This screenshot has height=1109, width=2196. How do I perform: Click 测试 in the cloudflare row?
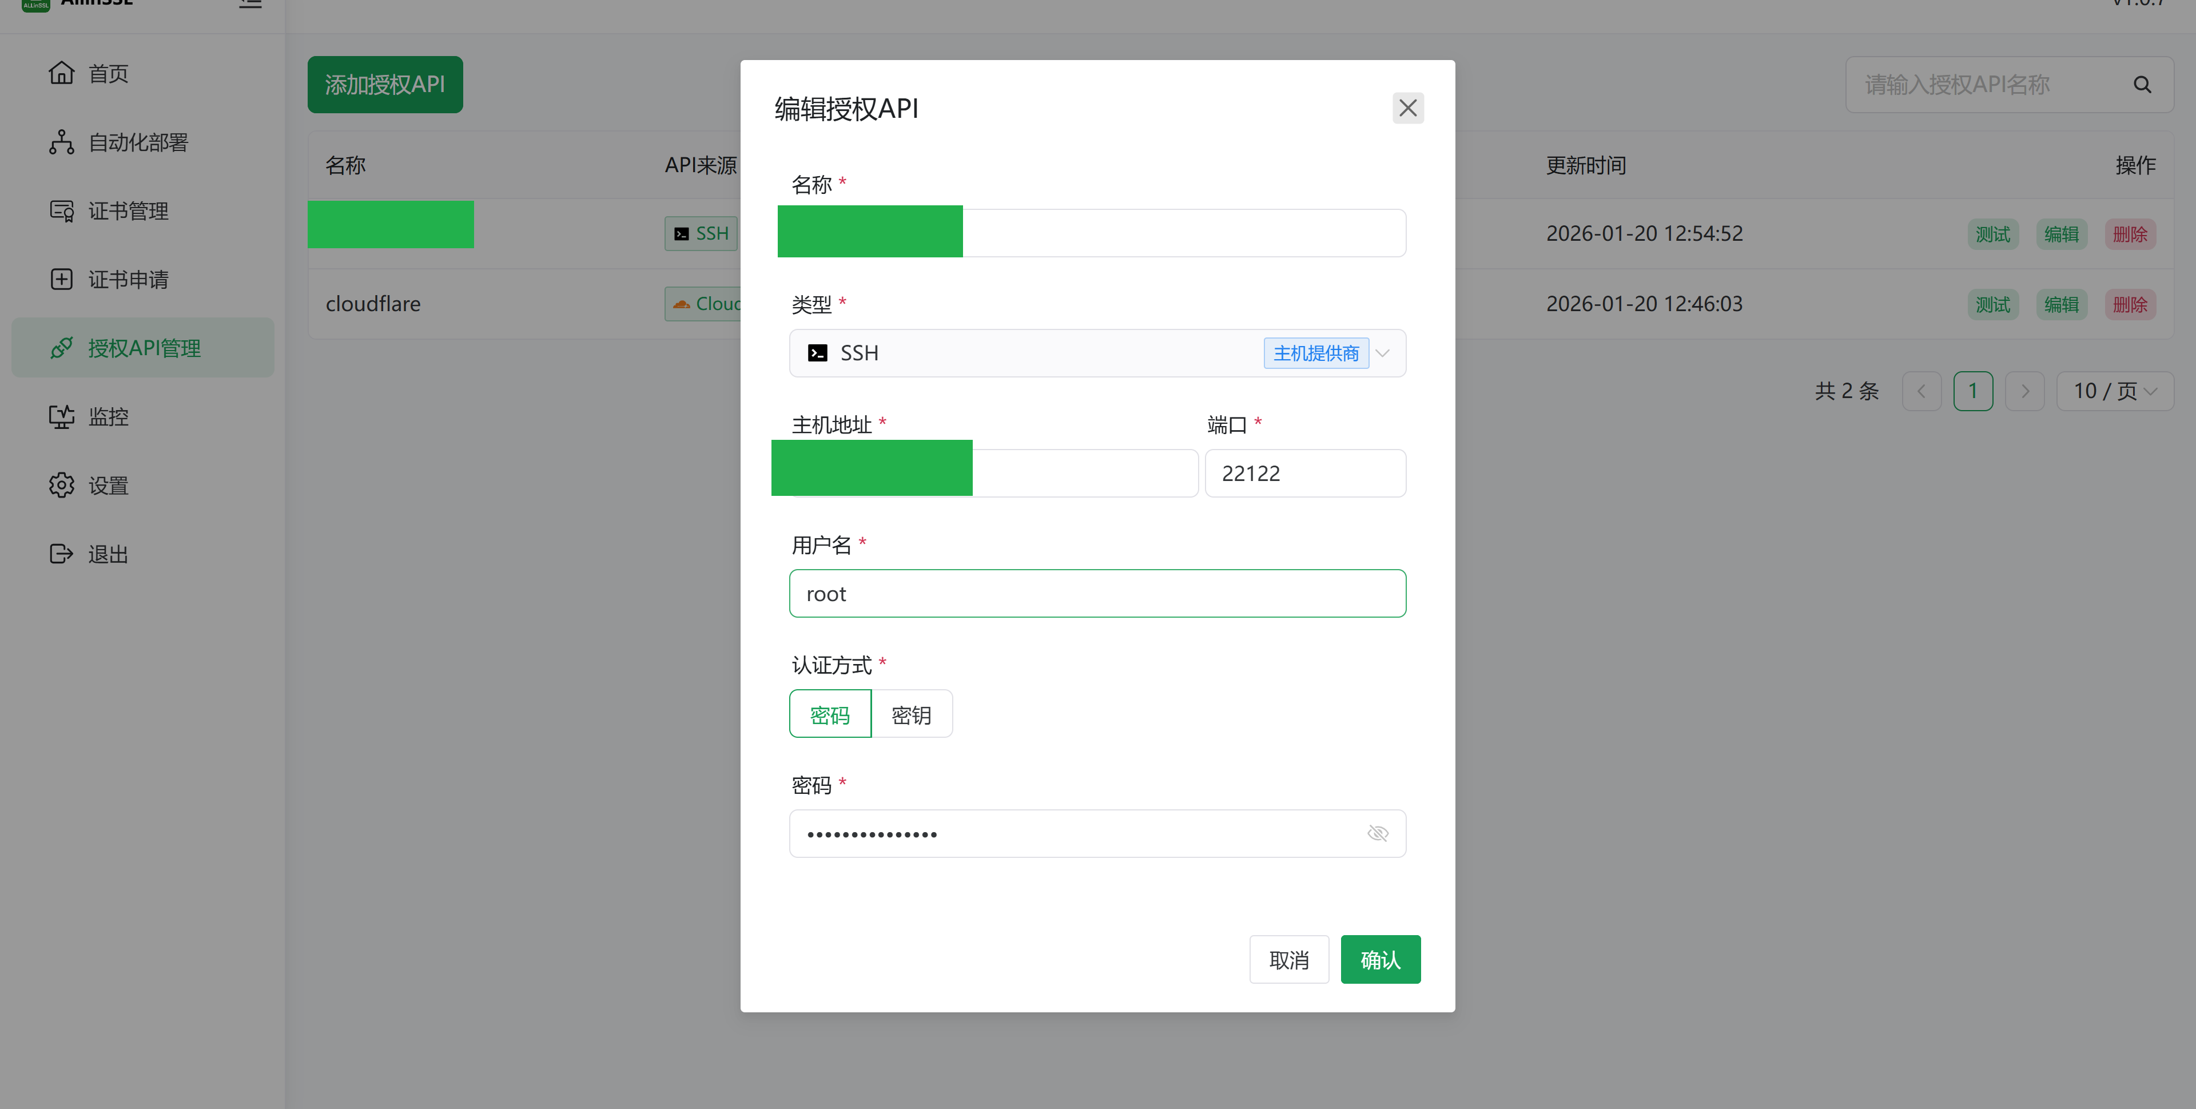click(x=1992, y=304)
